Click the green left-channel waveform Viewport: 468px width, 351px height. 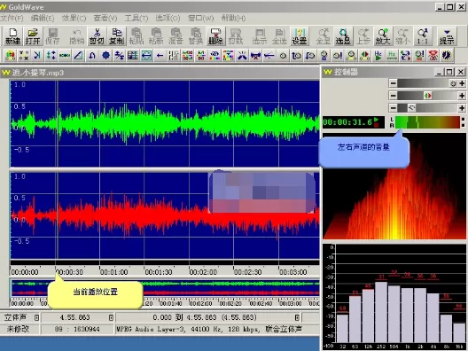(165, 123)
